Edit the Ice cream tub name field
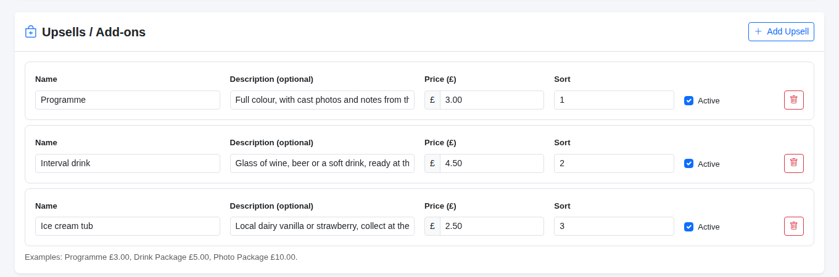The image size is (839, 277). coord(128,226)
